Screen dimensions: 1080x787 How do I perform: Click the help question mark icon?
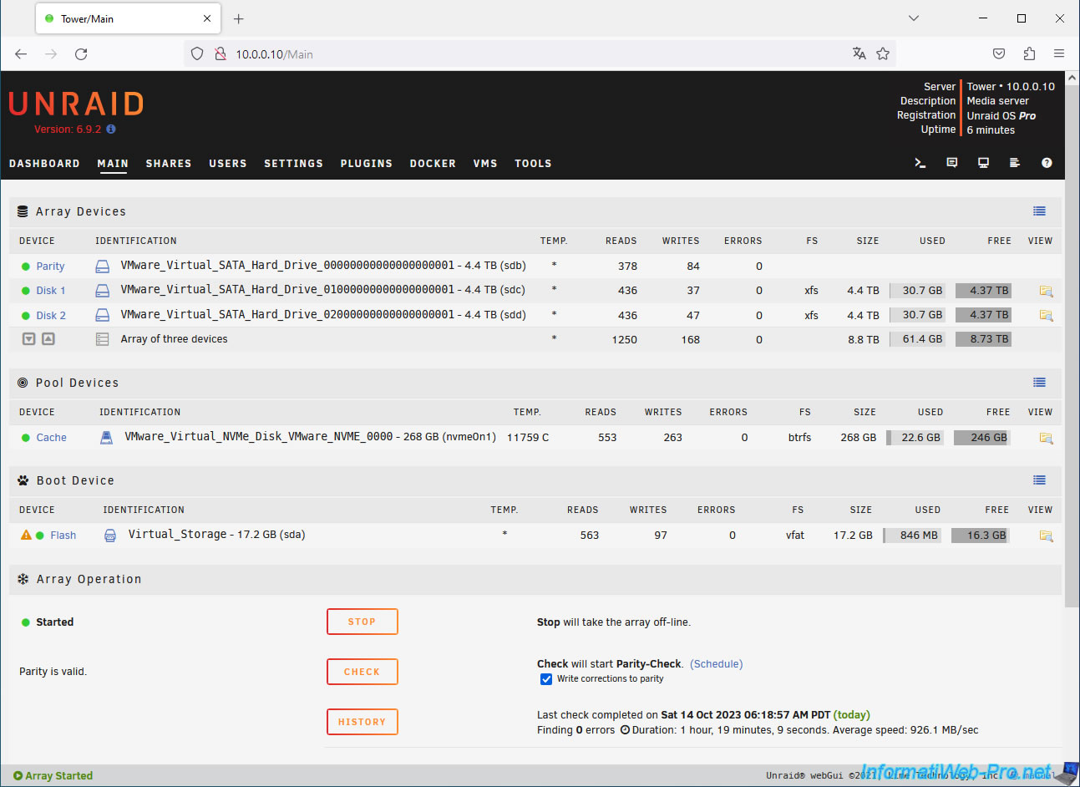tap(1047, 163)
